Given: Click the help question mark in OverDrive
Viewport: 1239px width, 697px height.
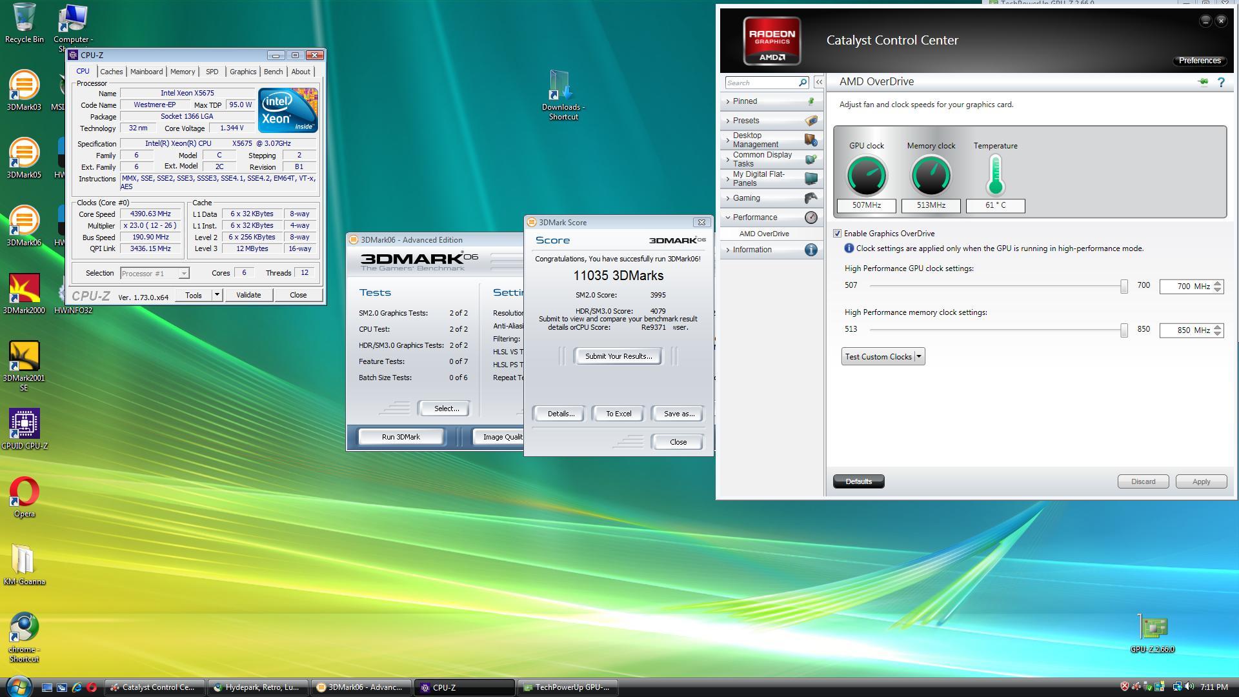Looking at the screenshot, I should (1221, 82).
